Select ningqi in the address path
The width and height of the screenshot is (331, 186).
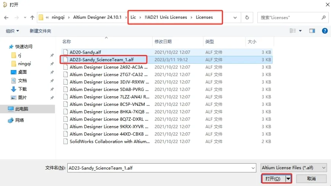tap(58, 18)
